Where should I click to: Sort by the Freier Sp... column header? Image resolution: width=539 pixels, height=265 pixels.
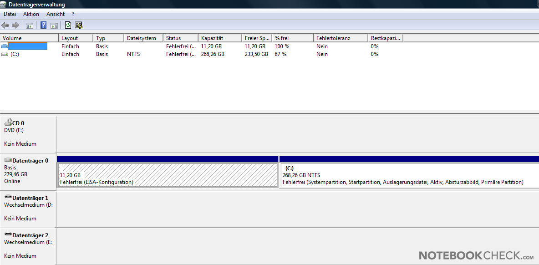pos(257,38)
